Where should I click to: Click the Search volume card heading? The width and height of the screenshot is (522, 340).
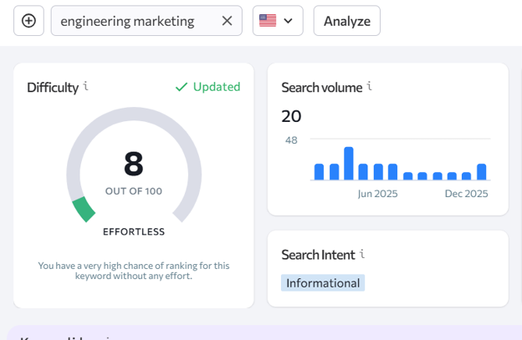[x=322, y=88]
